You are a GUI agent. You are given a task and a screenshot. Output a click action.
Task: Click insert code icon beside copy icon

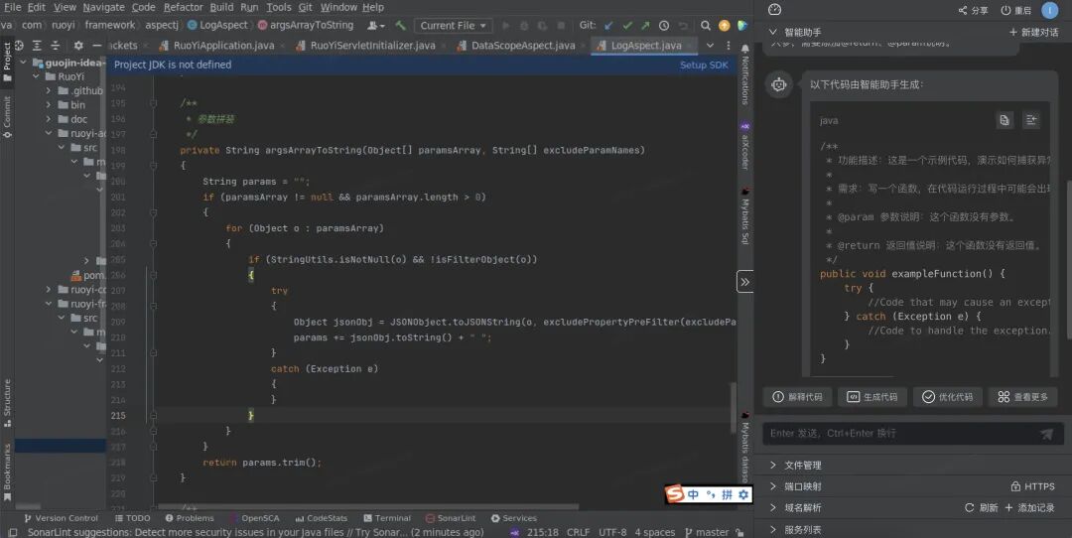(x=1031, y=120)
